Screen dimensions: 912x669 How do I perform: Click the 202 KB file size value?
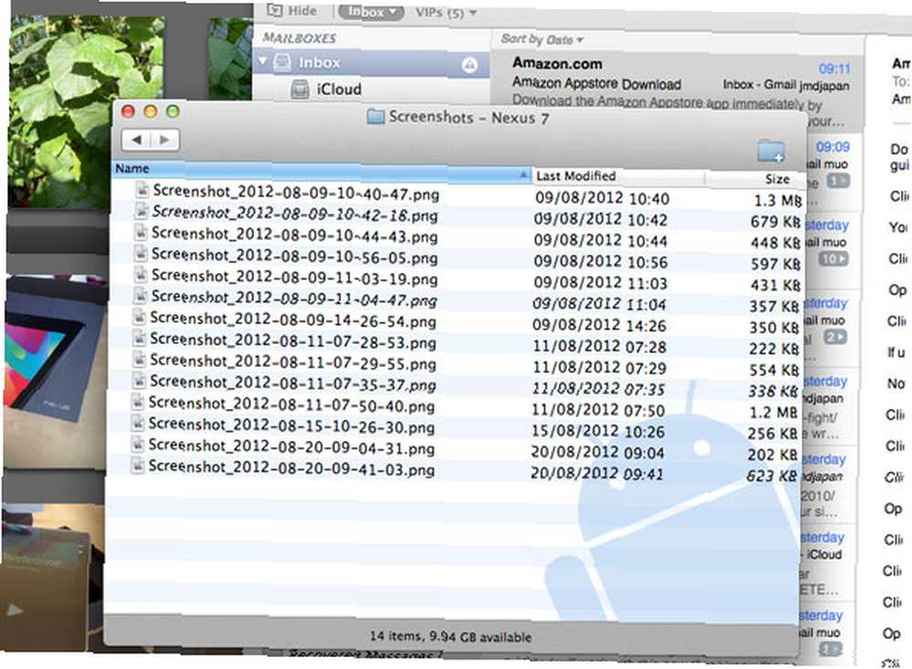point(772,455)
